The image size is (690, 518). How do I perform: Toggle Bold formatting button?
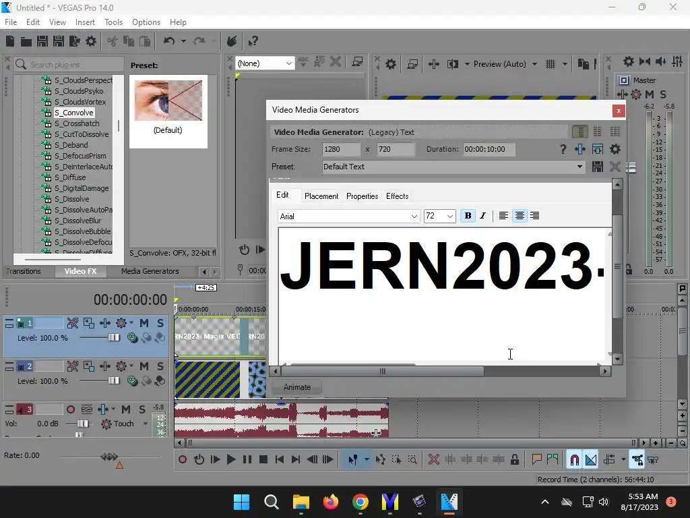[x=468, y=216]
